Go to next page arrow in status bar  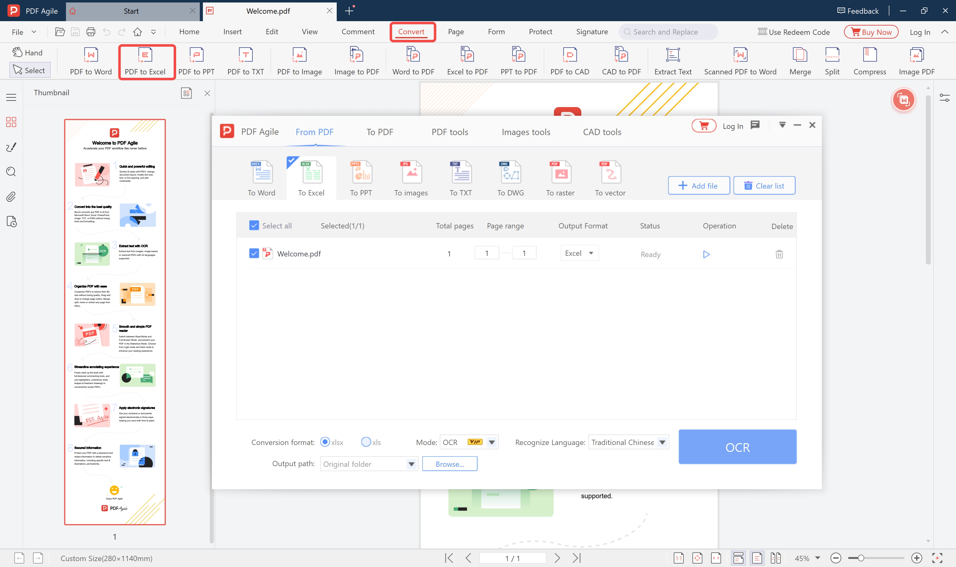coord(557,558)
